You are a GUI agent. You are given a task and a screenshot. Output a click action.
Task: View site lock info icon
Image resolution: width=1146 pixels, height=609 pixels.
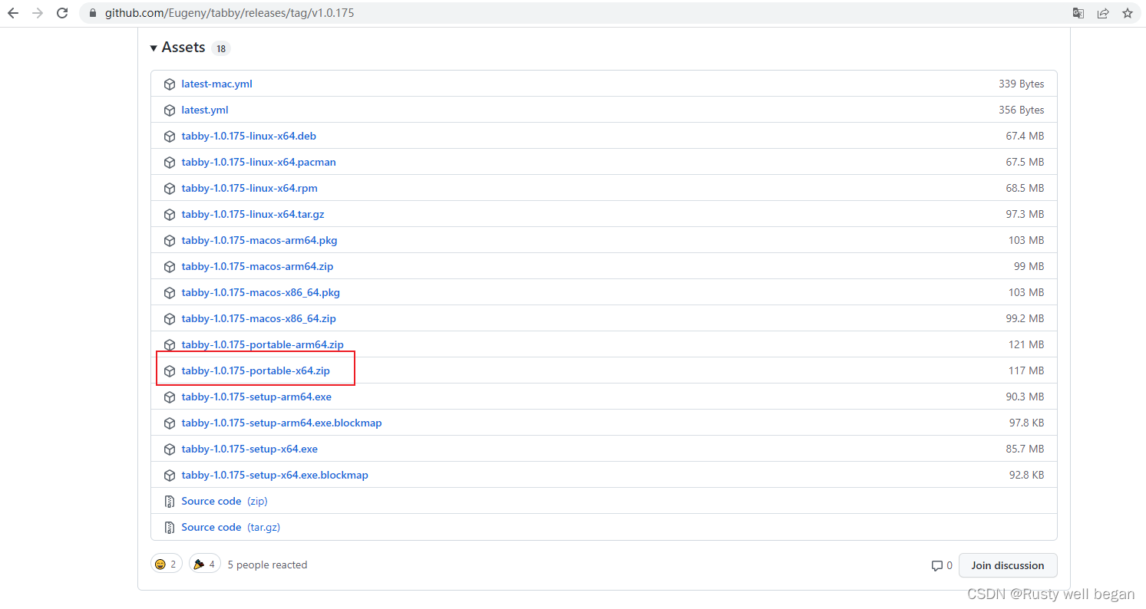(93, 13)
